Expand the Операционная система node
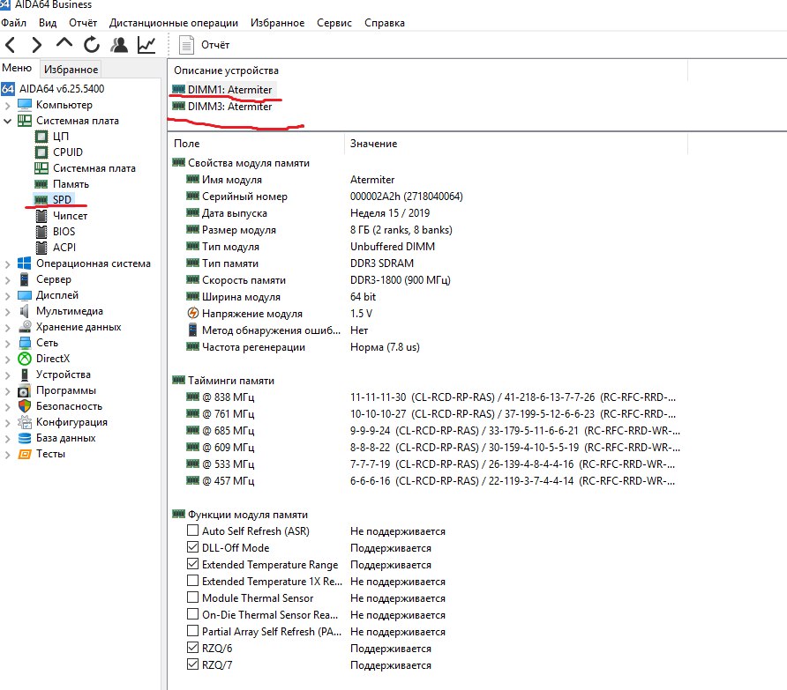 [x=7, y=263]
